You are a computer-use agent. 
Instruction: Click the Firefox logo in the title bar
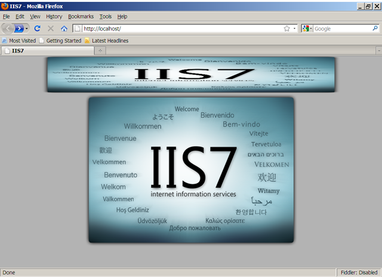4,6
